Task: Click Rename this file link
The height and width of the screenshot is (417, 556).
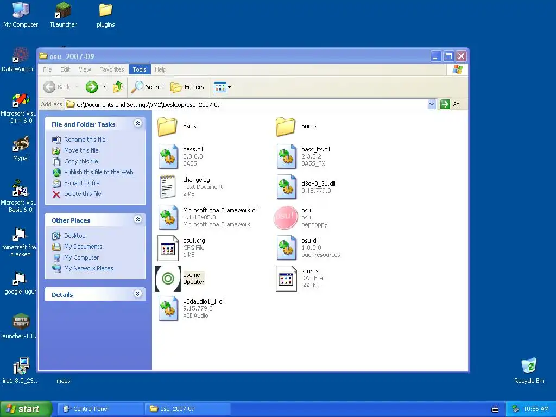Action: point(85,140)
